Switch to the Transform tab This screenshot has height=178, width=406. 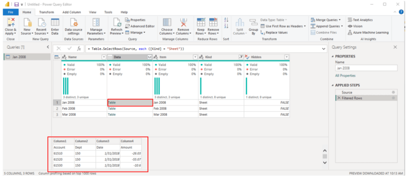click(x=46, y=12)
